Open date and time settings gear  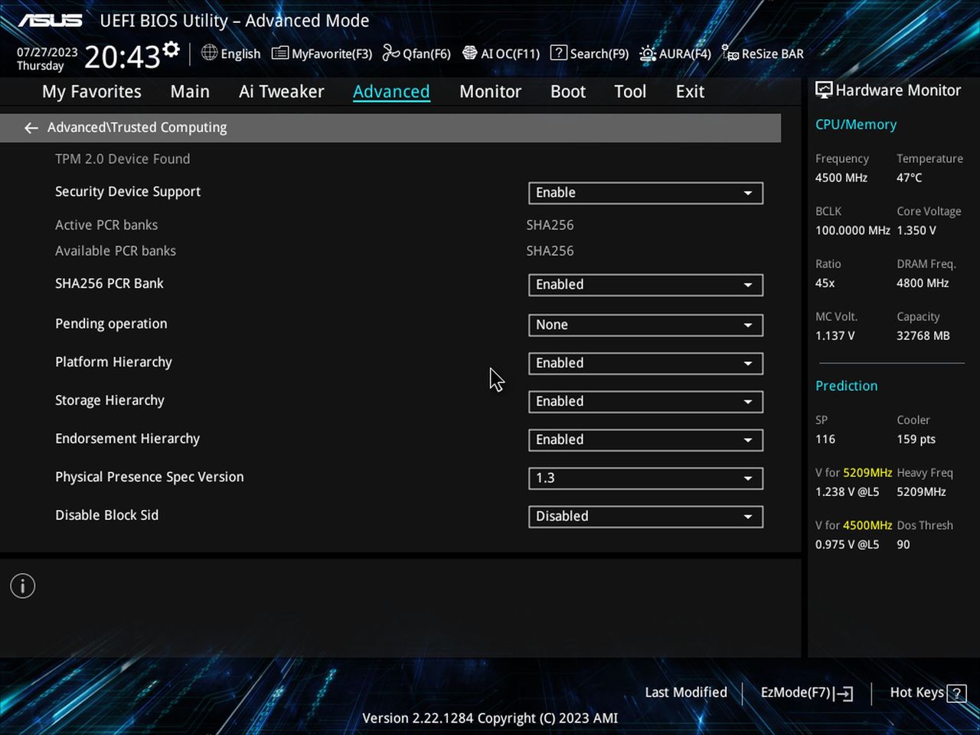tap(171, 50)
